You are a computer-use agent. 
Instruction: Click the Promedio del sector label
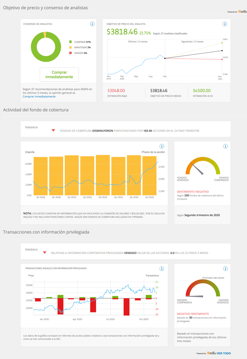[213, 278]
